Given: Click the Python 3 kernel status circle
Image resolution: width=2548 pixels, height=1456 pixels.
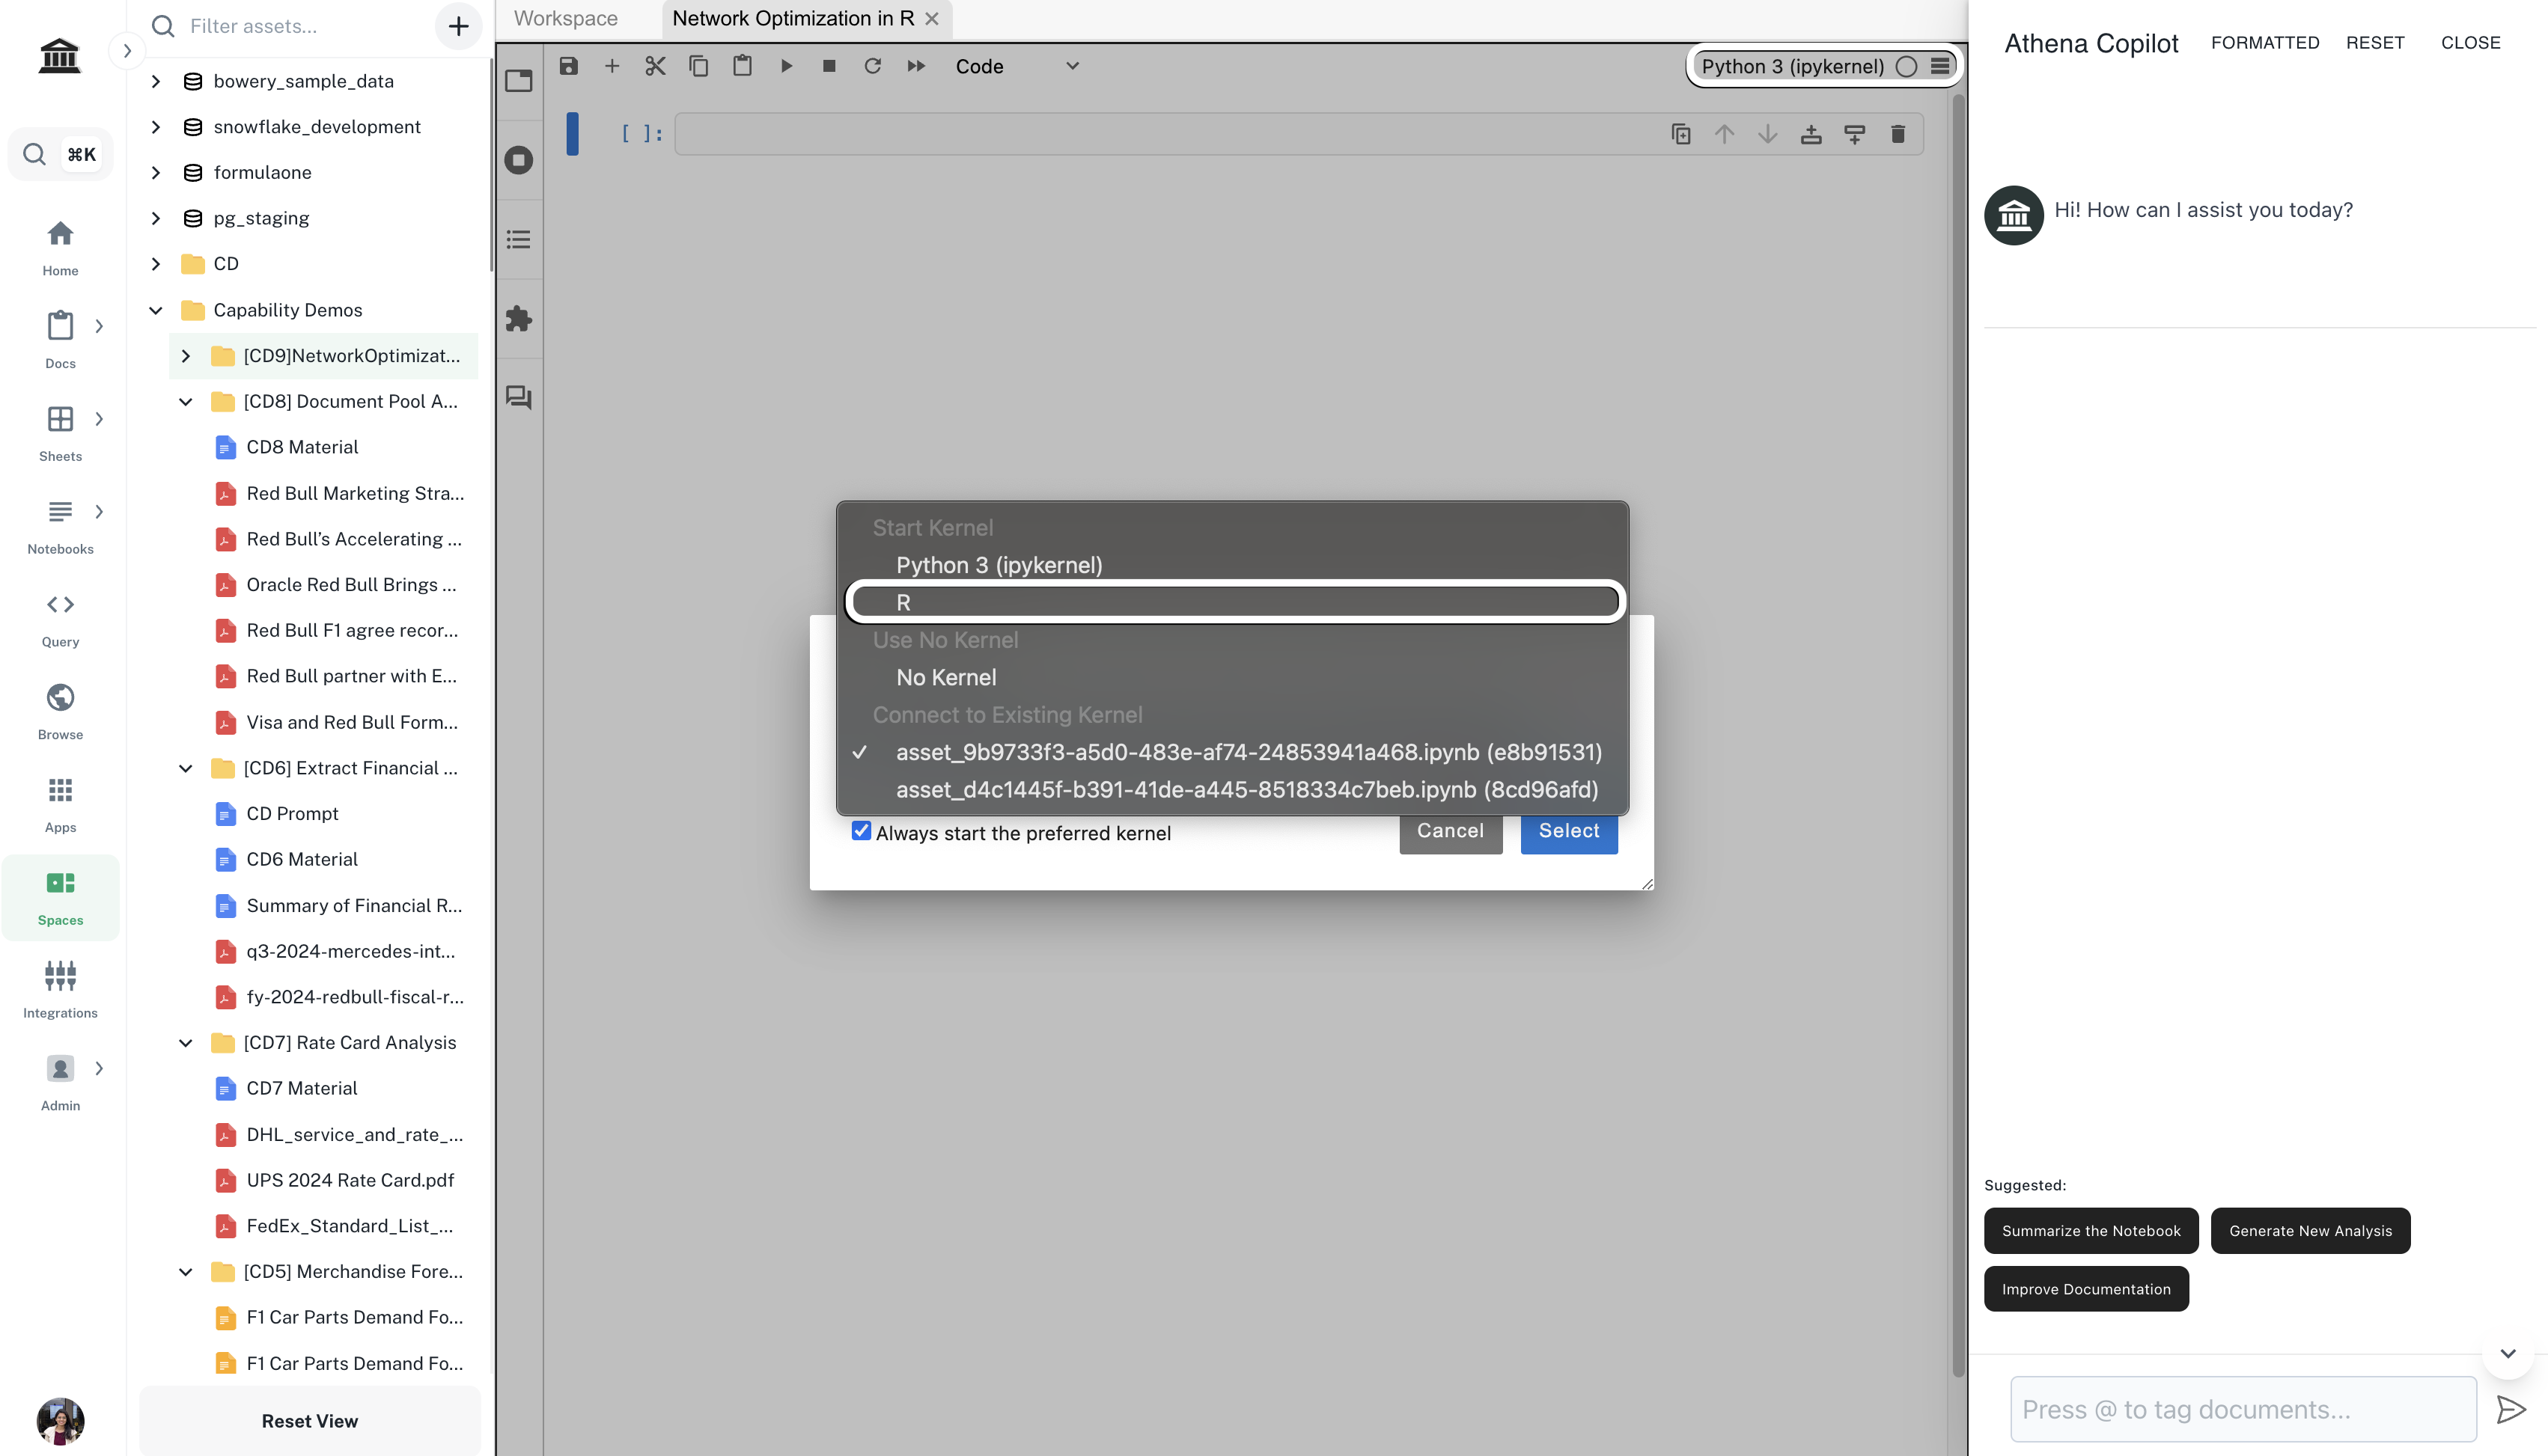Looking at the screenshot, I should (1907, 66).
